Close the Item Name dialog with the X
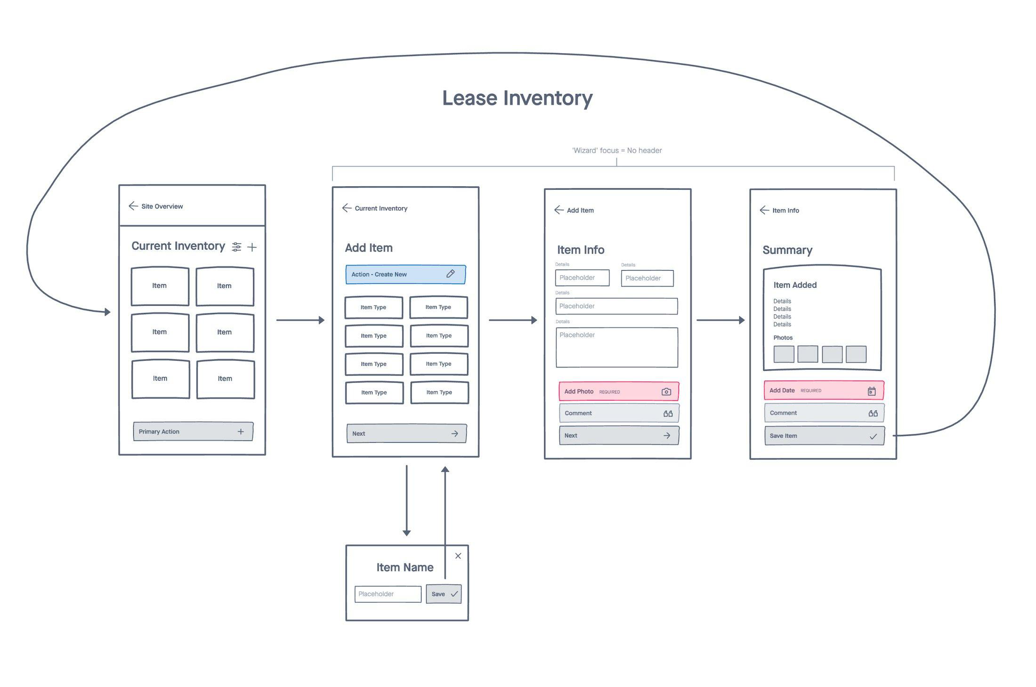Screen dimensions: 1036x687 (458, 556)
